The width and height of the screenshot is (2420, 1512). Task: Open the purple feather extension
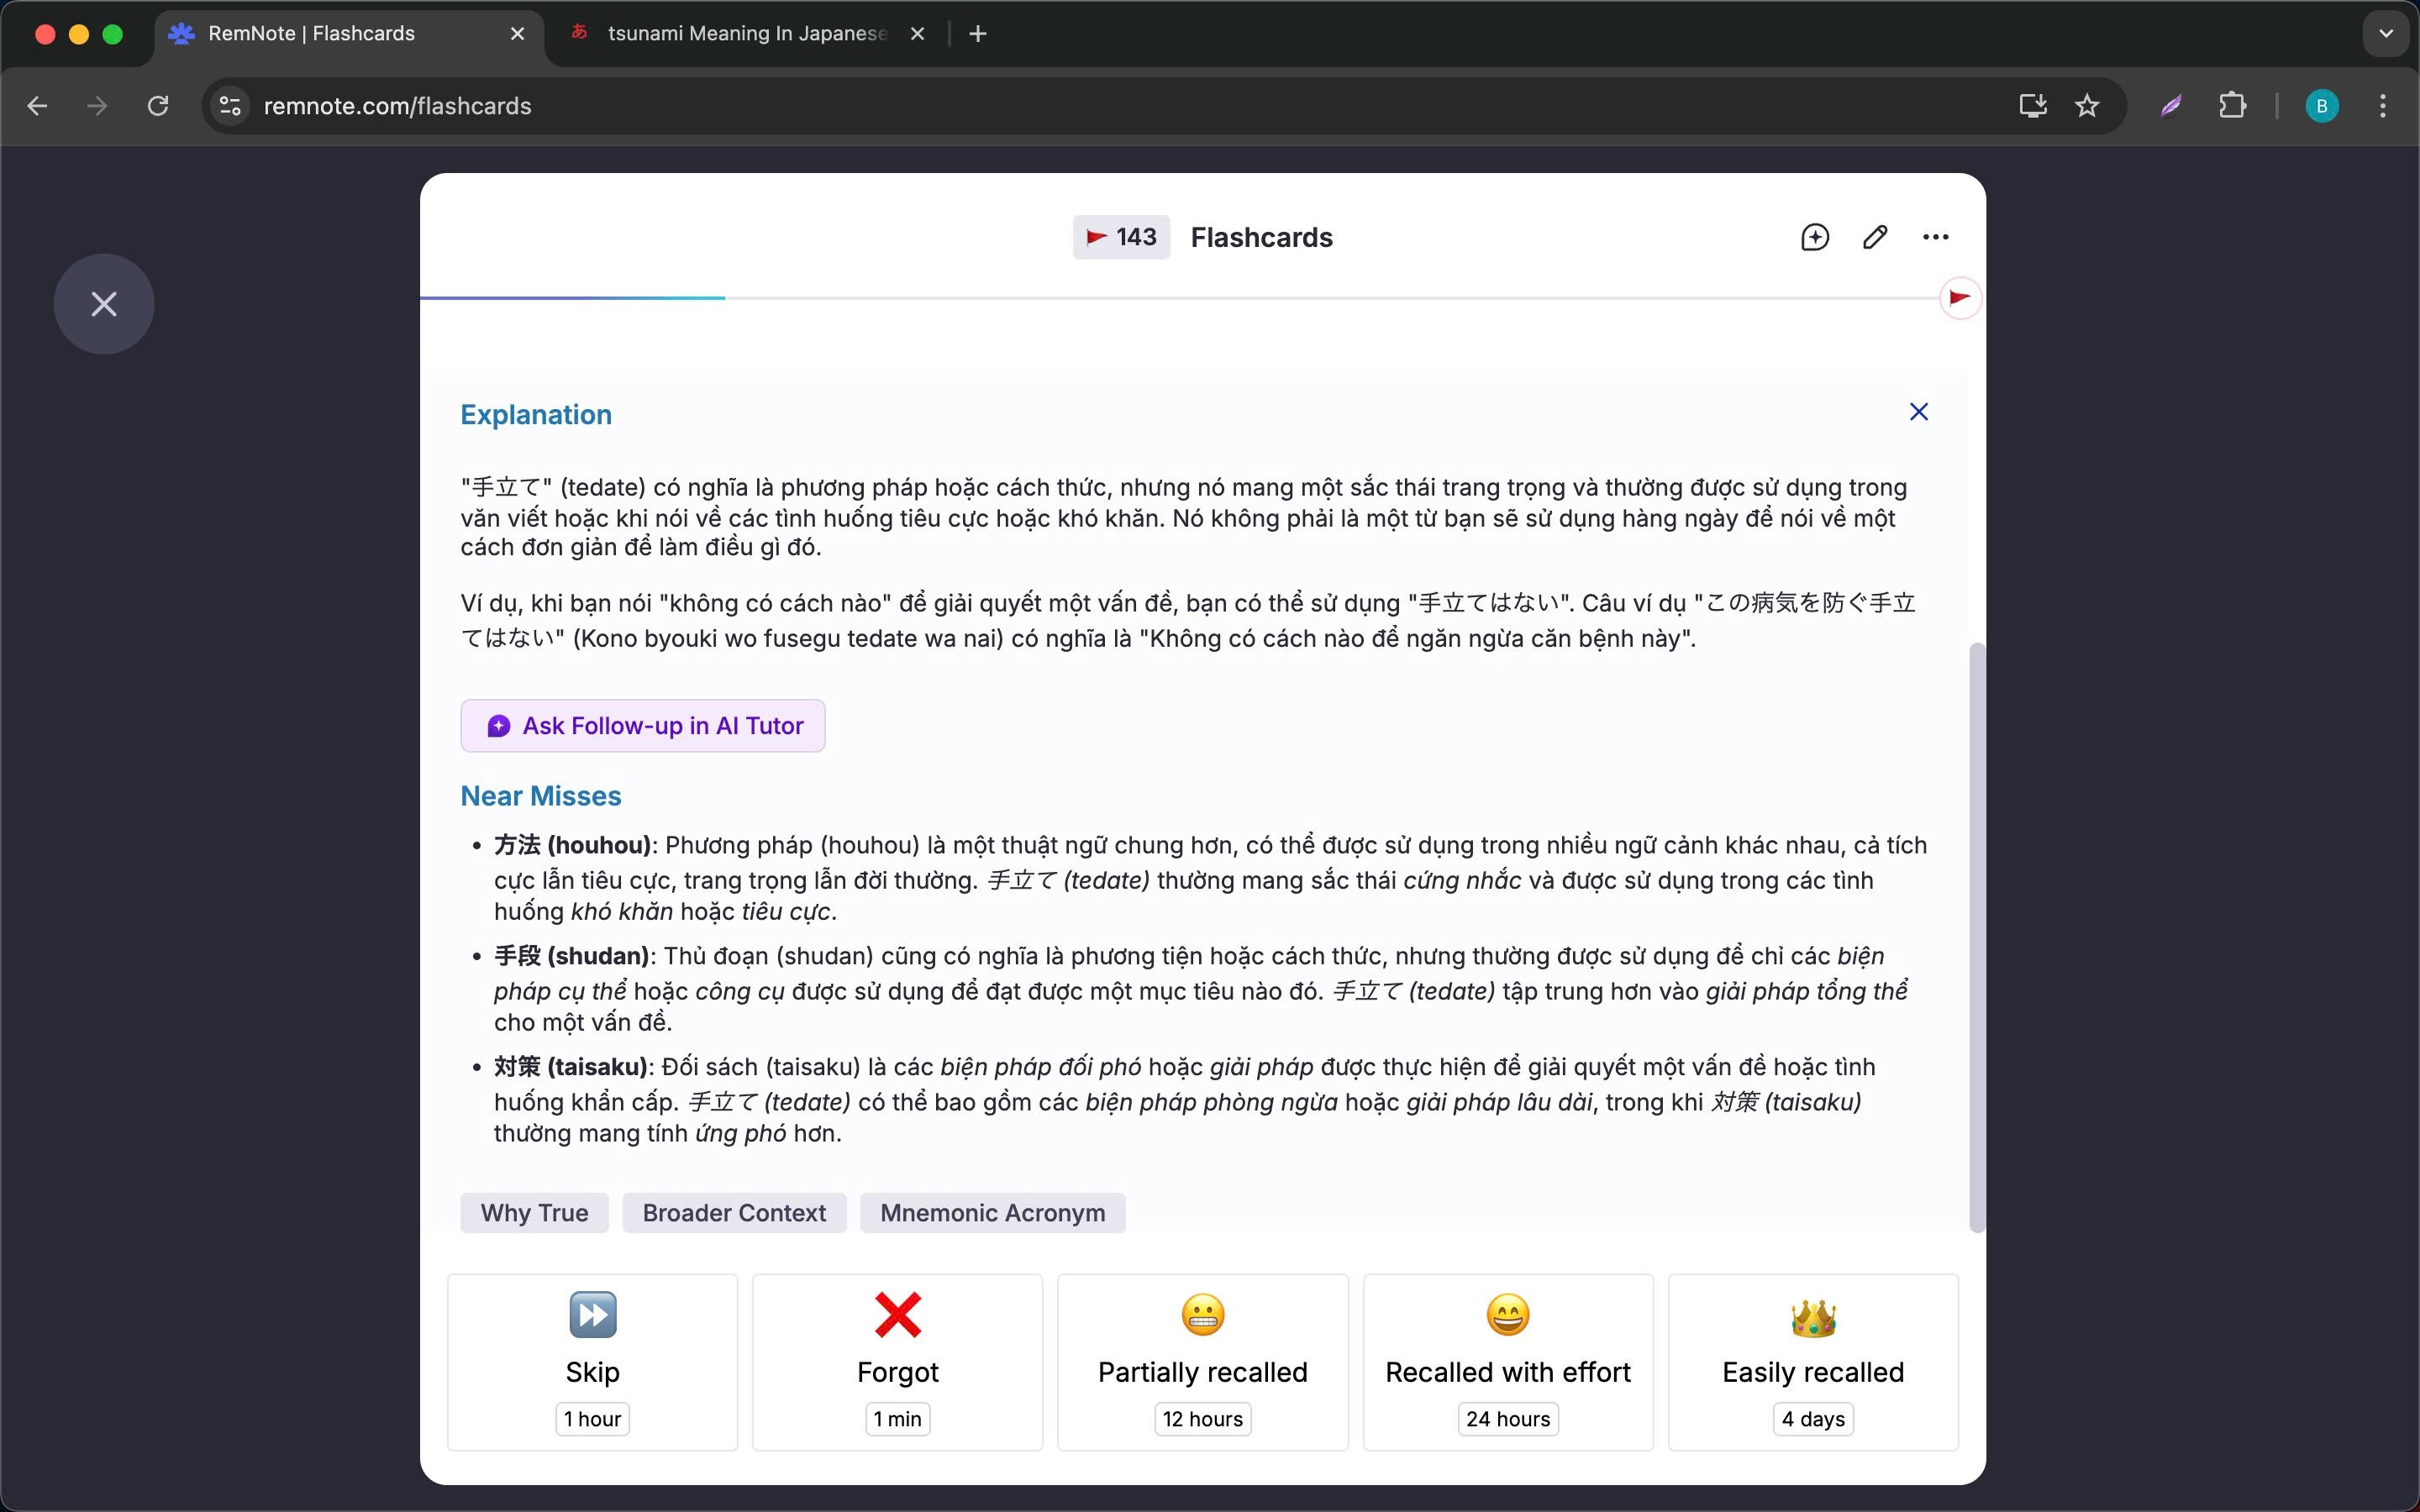point(2171,106)
